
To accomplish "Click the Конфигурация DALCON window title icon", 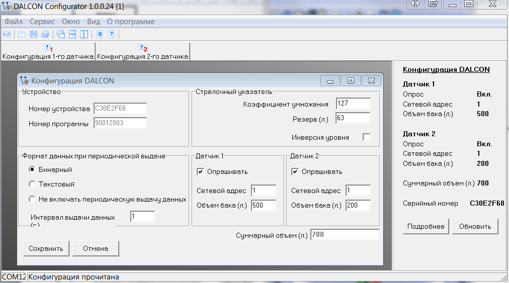I will click(x=24, y=80).
